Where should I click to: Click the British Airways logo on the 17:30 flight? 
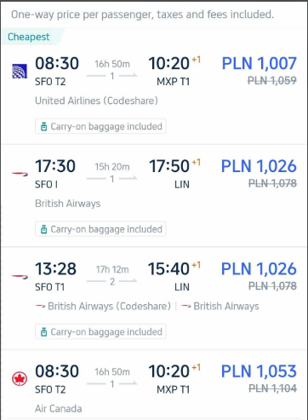coord(20,174)
